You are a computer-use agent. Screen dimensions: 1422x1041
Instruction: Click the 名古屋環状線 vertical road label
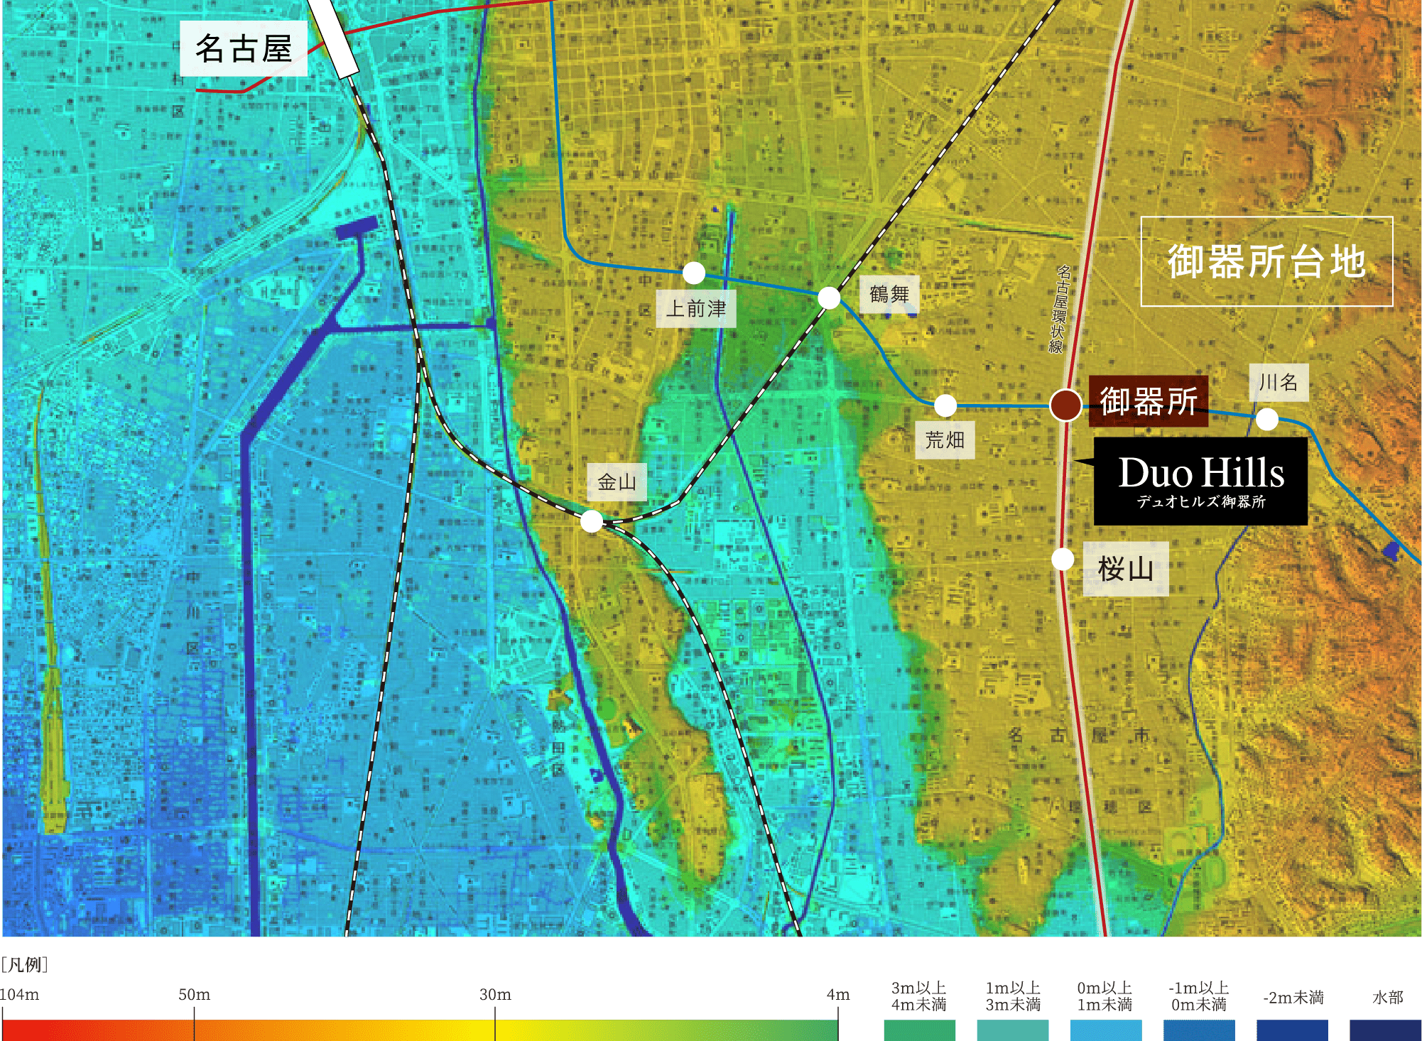(x=1059, y=309)
